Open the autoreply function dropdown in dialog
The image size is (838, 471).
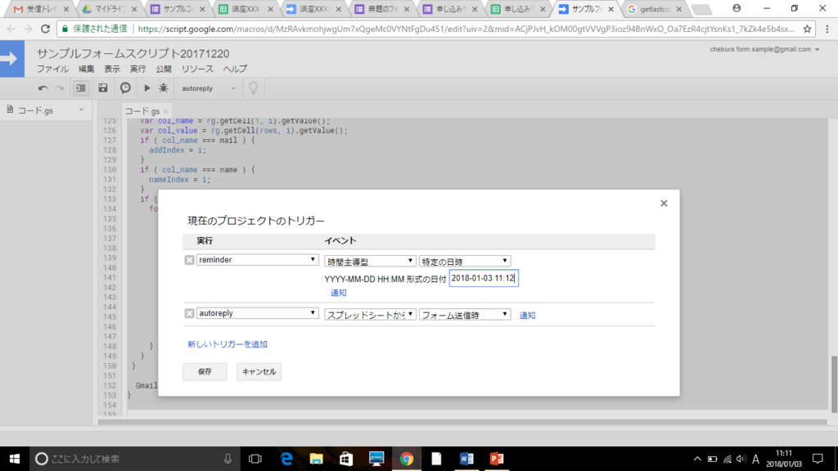point(258,313)
